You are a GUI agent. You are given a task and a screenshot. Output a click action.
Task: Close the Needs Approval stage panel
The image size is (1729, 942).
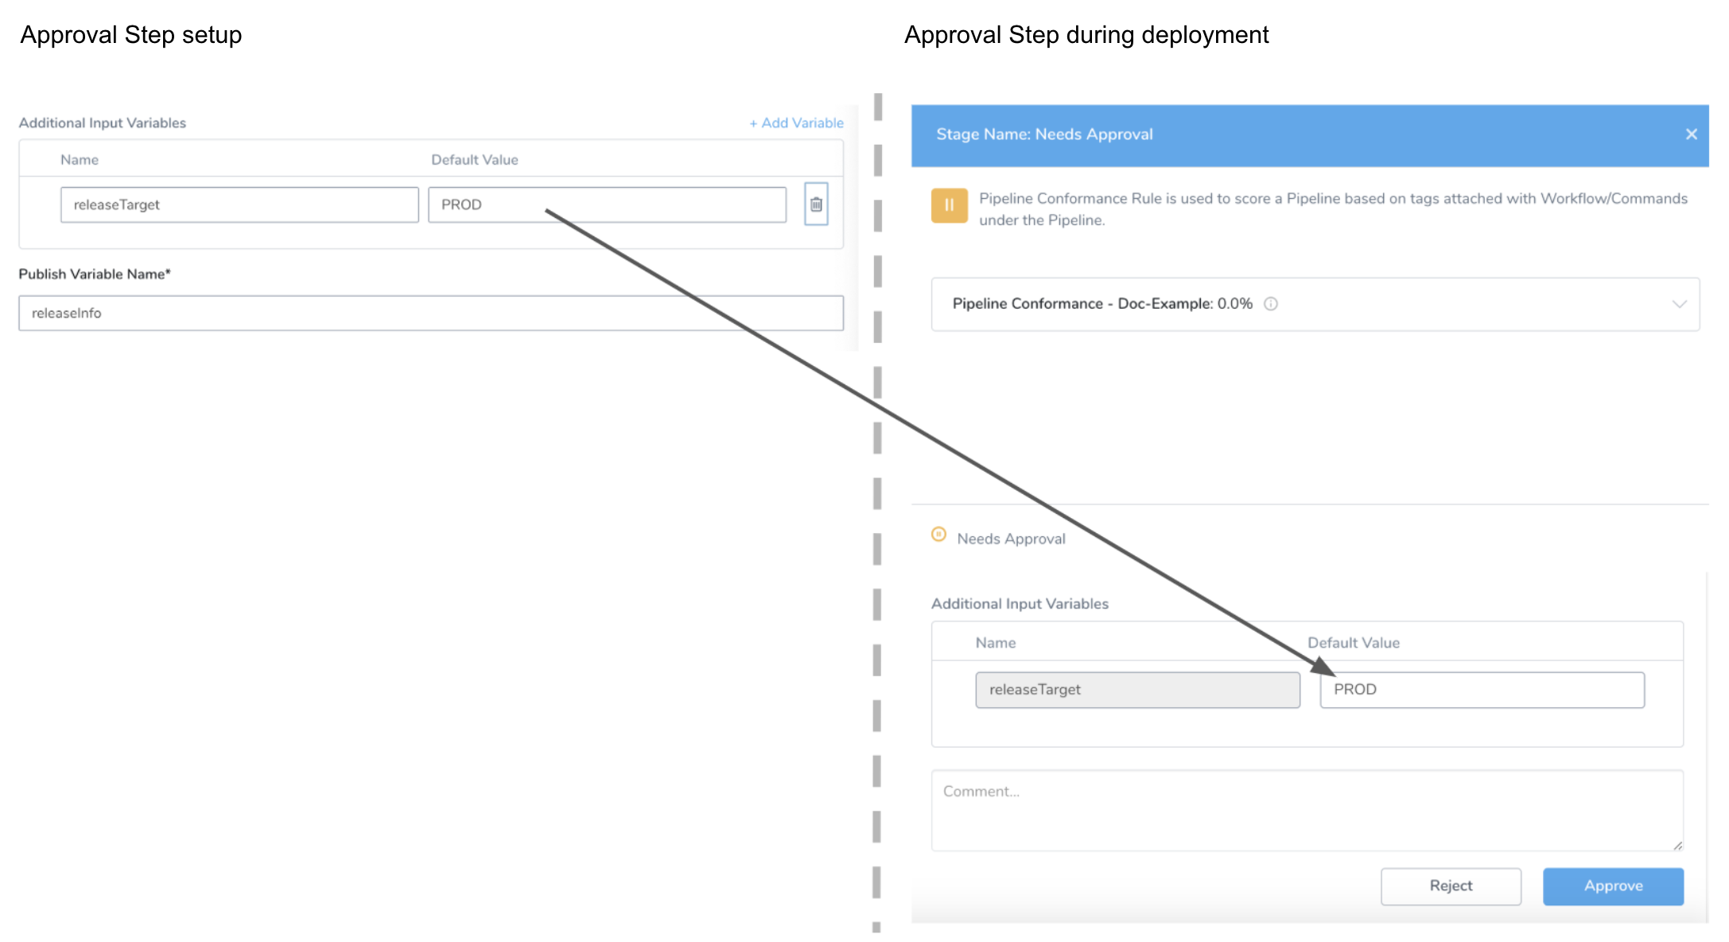point(1692,134)
